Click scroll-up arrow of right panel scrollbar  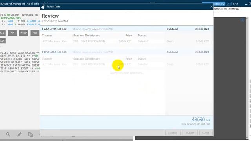(247, 18)
